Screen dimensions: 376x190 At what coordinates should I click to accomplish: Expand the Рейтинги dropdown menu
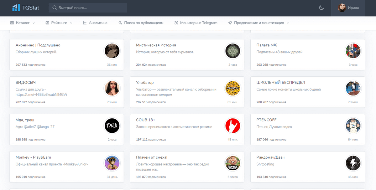click(59, 23)
